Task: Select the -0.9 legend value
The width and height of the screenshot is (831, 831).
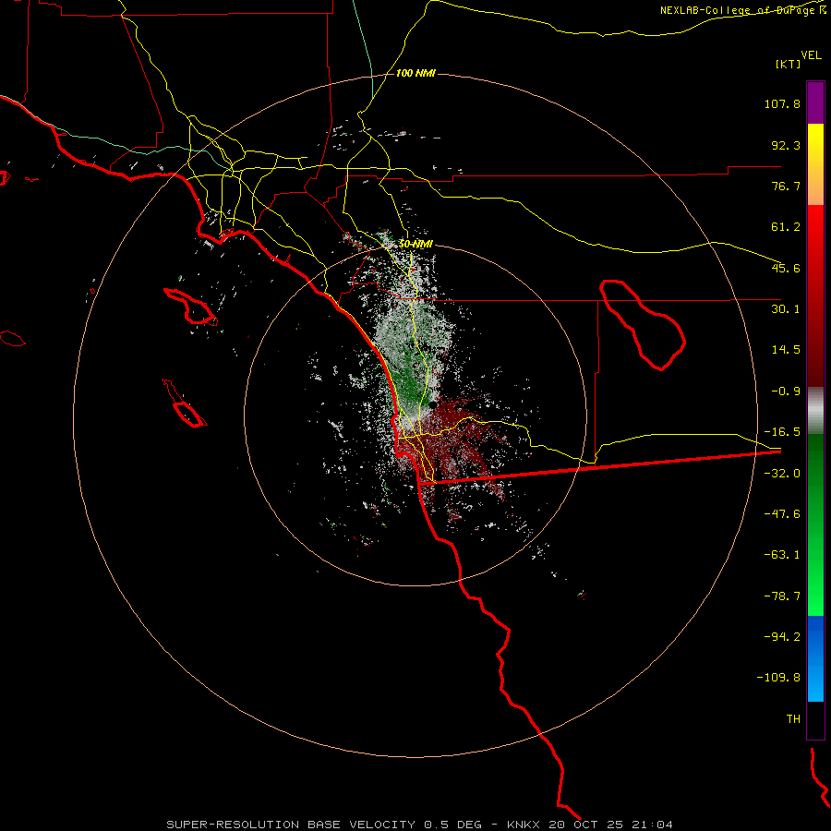Action: click(x=786, y=391)
